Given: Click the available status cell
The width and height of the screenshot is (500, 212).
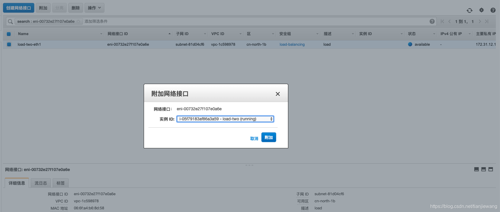Looking at the screenshot, I should click(419, 45).
